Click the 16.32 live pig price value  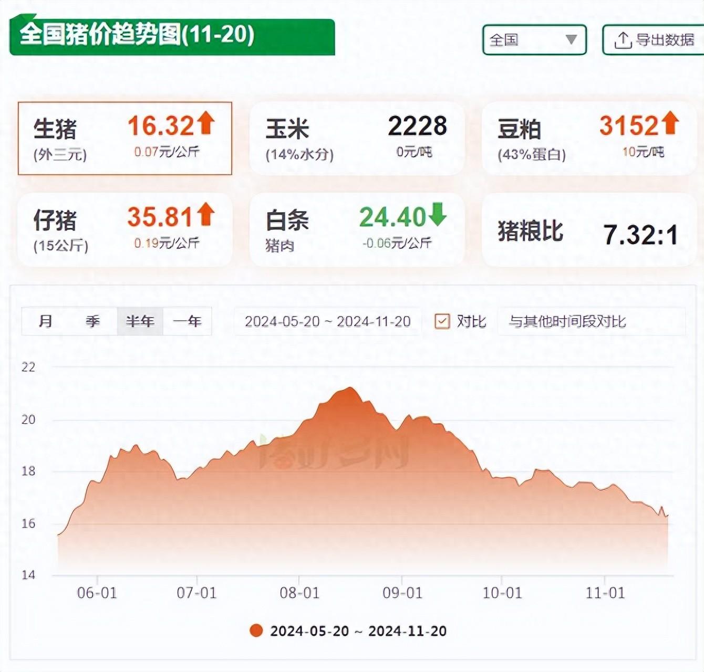click(161, 126)
